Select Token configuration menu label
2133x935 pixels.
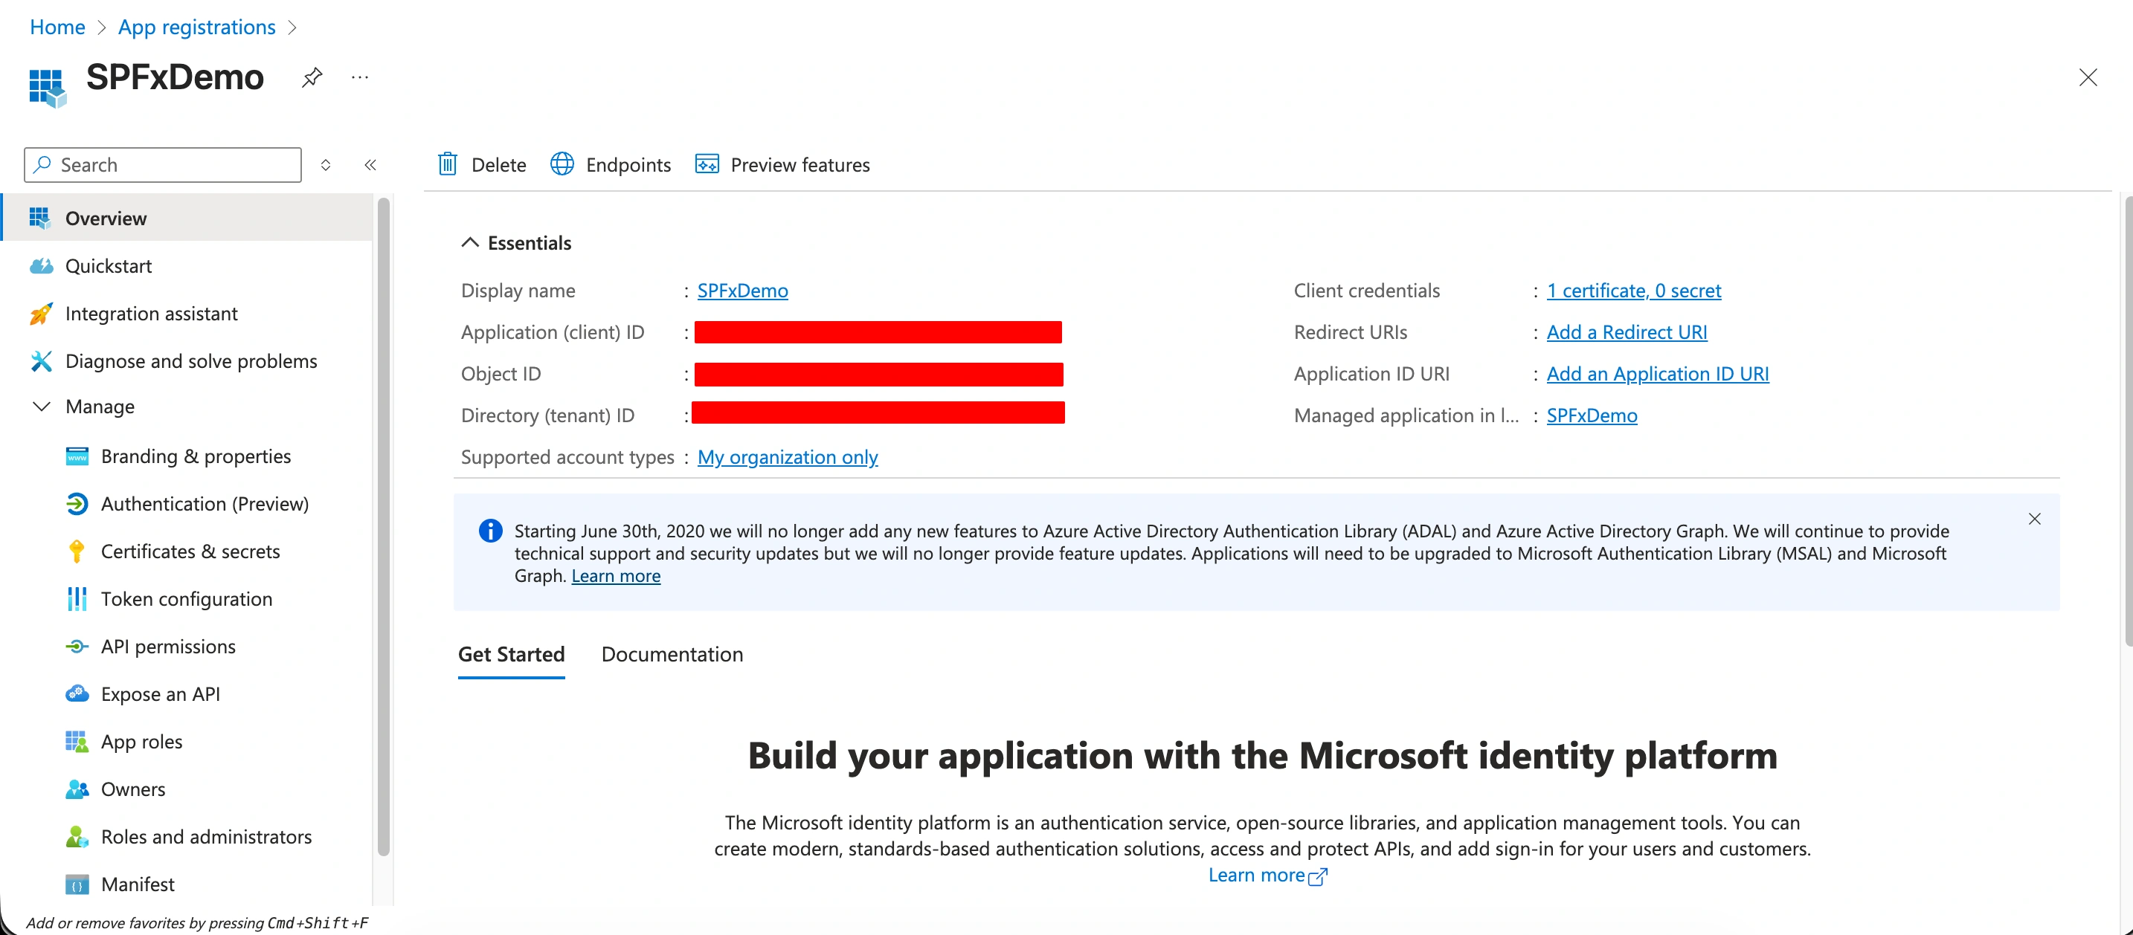[187, 599]
